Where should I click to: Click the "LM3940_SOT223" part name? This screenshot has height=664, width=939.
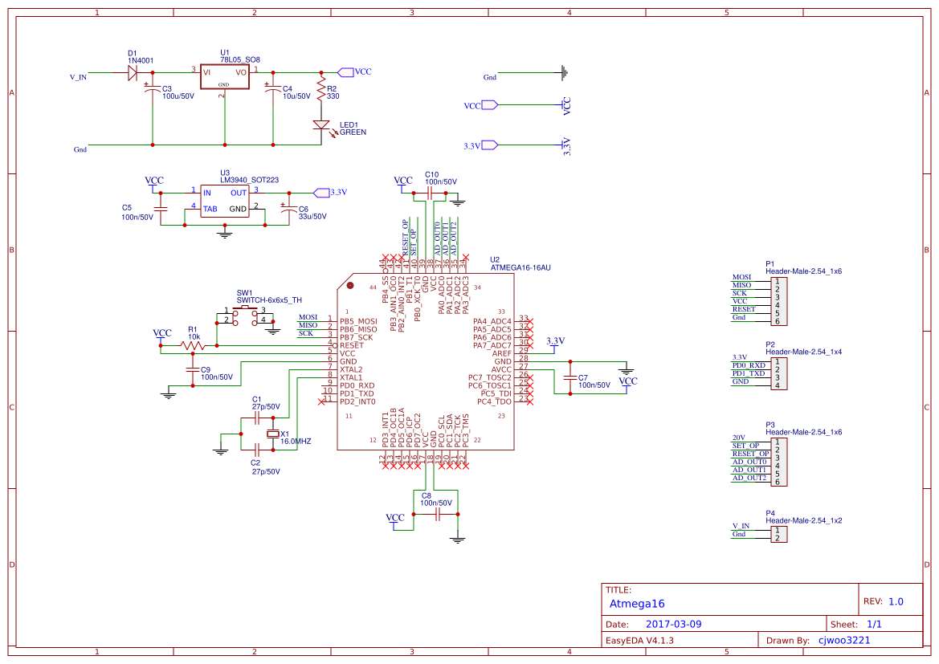(x=249, y=180)
